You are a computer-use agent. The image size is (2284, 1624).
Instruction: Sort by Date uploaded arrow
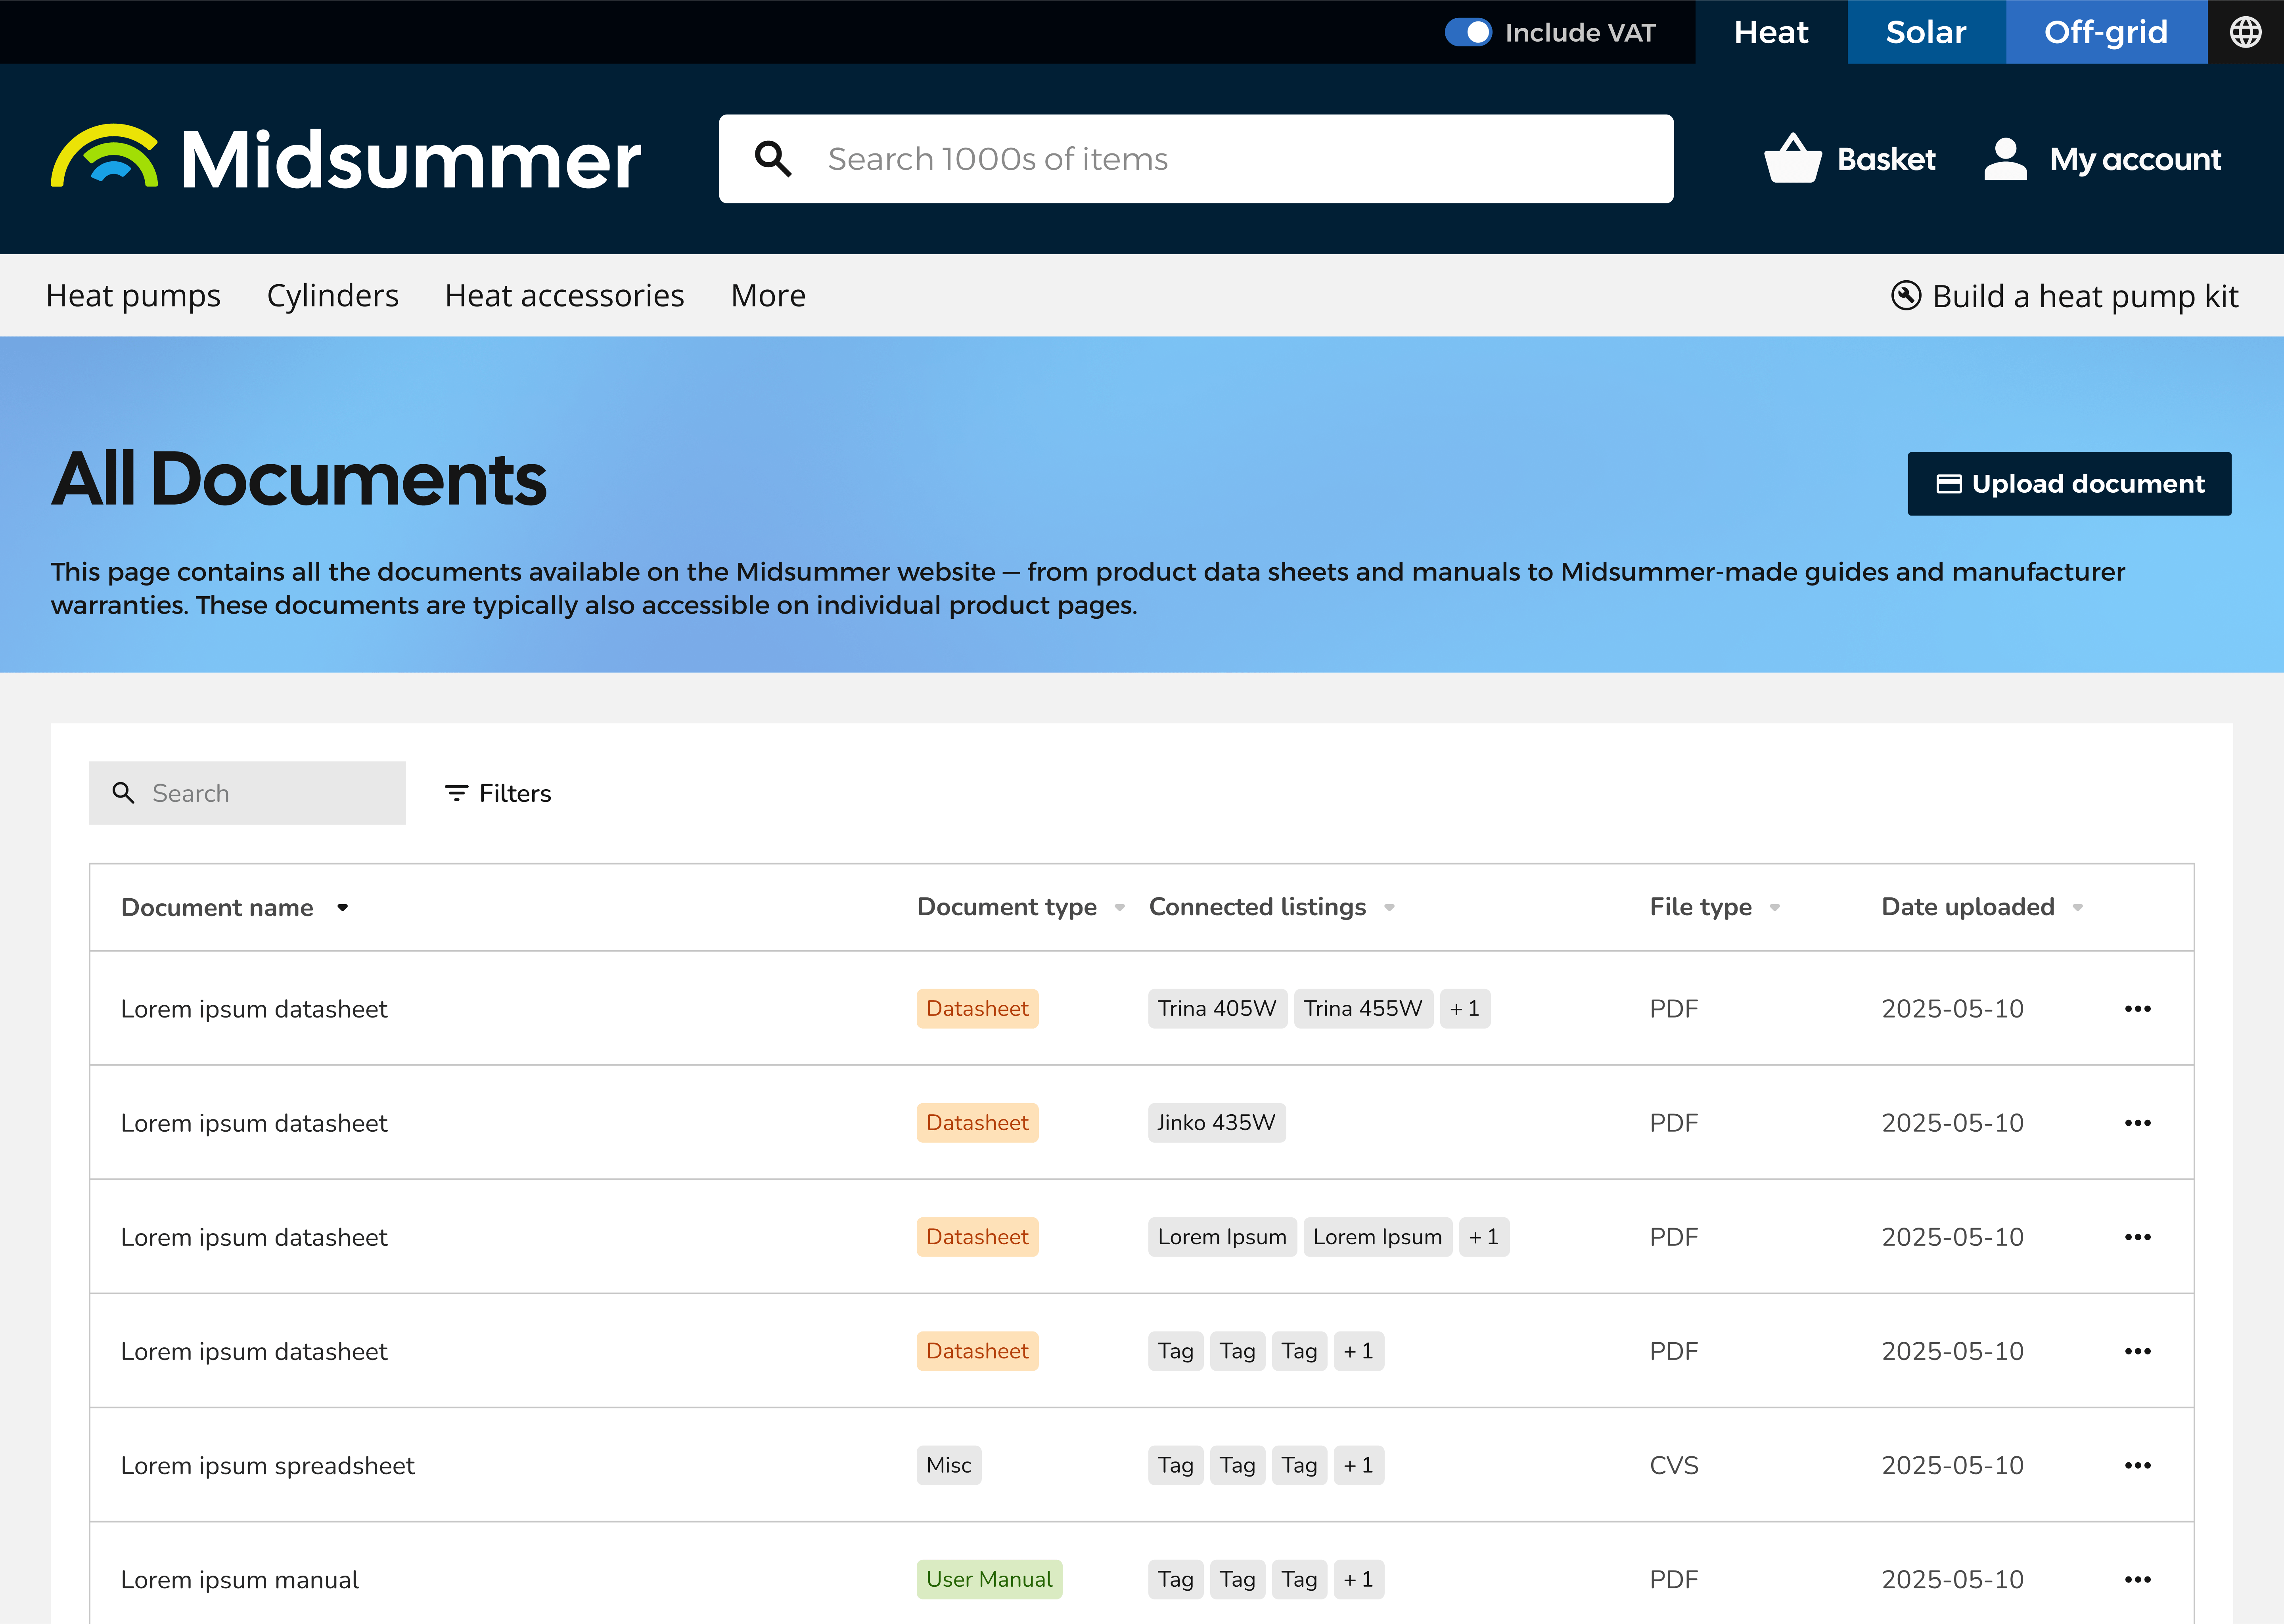2078,908
